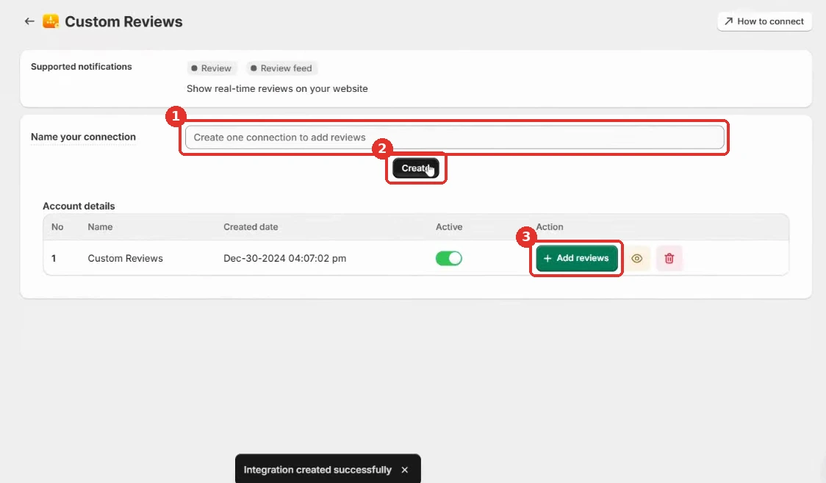Toggle the Custom Reviews active switch

click(449, 258)
